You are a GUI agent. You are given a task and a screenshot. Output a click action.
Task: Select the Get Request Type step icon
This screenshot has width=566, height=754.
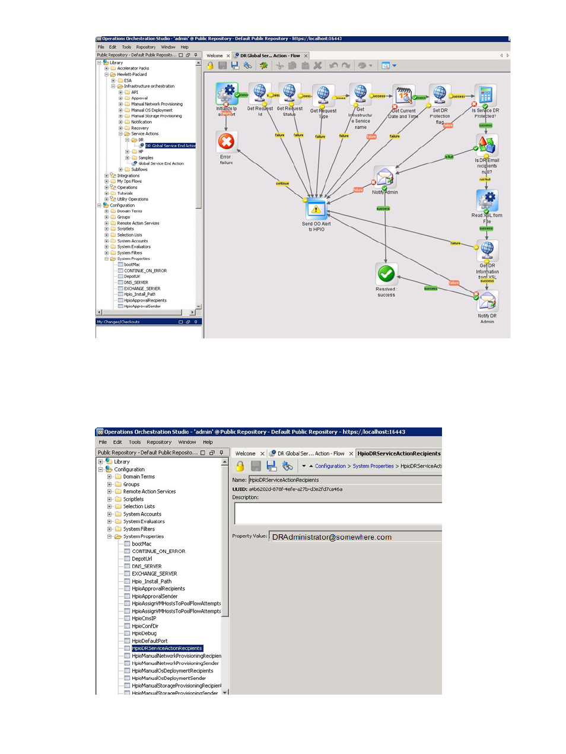click(x=323, y=95)
